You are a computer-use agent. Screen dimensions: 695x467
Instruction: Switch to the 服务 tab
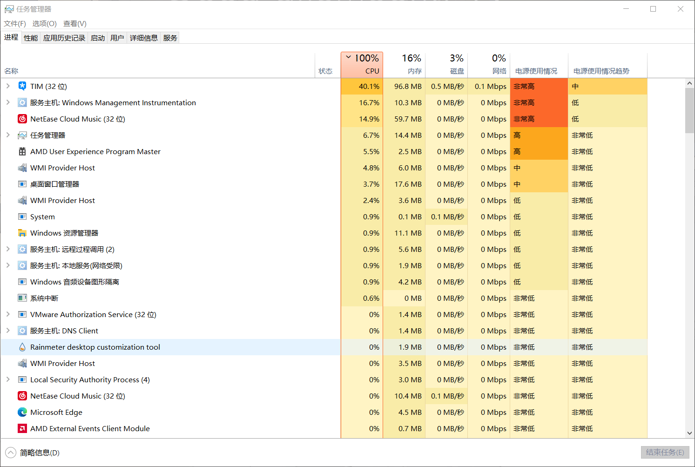[170, 38]
